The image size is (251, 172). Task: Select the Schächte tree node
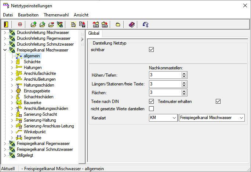point(32,62)
